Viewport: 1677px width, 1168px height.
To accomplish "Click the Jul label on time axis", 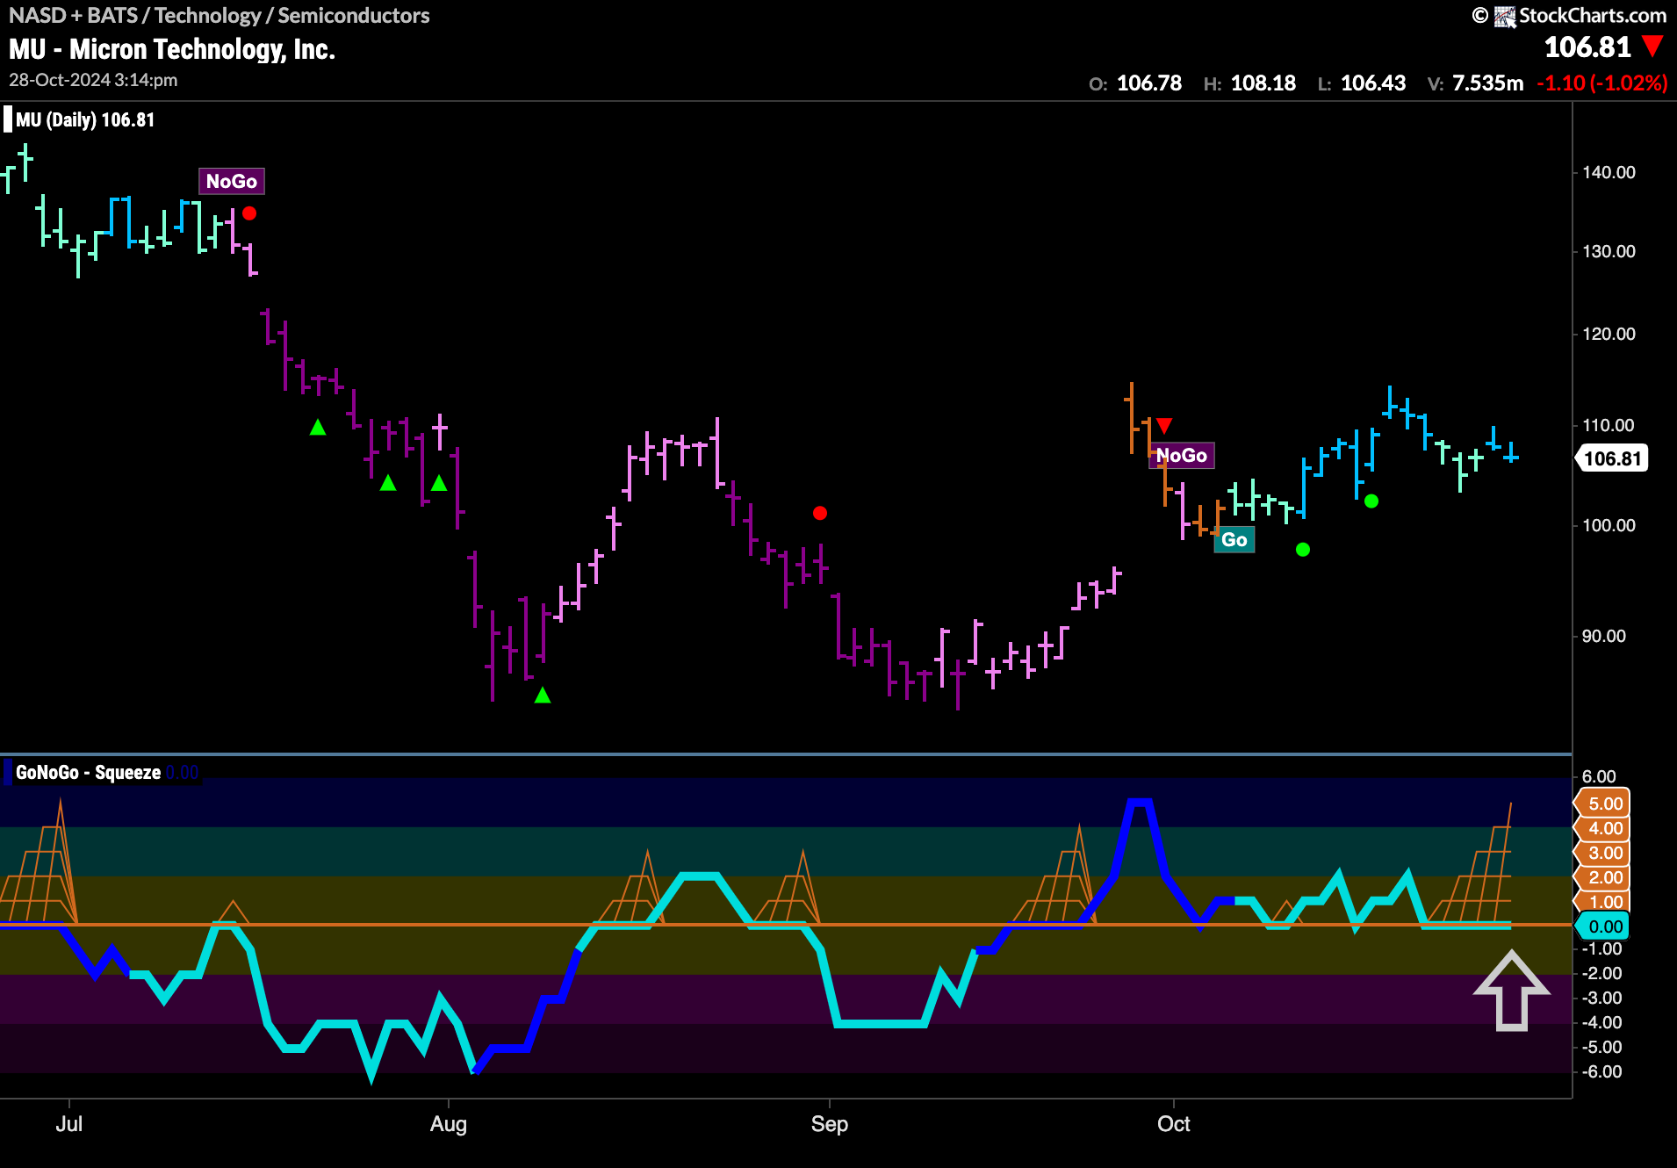I will click(x=69, y=1124).
